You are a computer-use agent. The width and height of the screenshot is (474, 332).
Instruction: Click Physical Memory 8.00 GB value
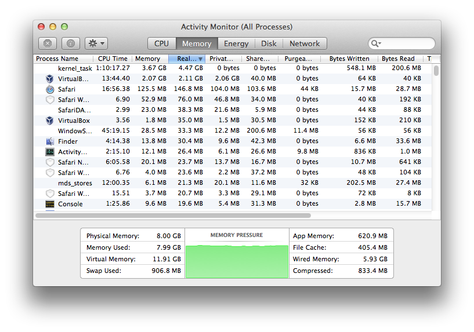click(169, 236)
